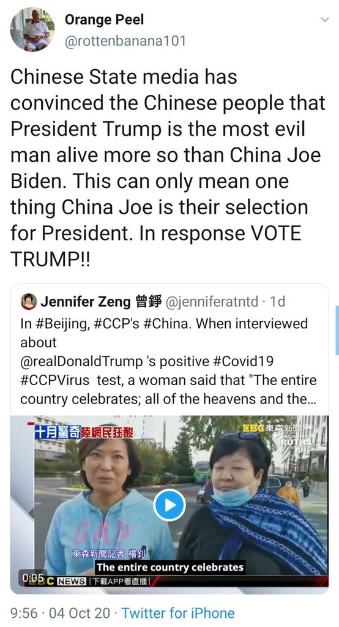
Task: Open the quoted tweet text body
Action: pos(168,361)
